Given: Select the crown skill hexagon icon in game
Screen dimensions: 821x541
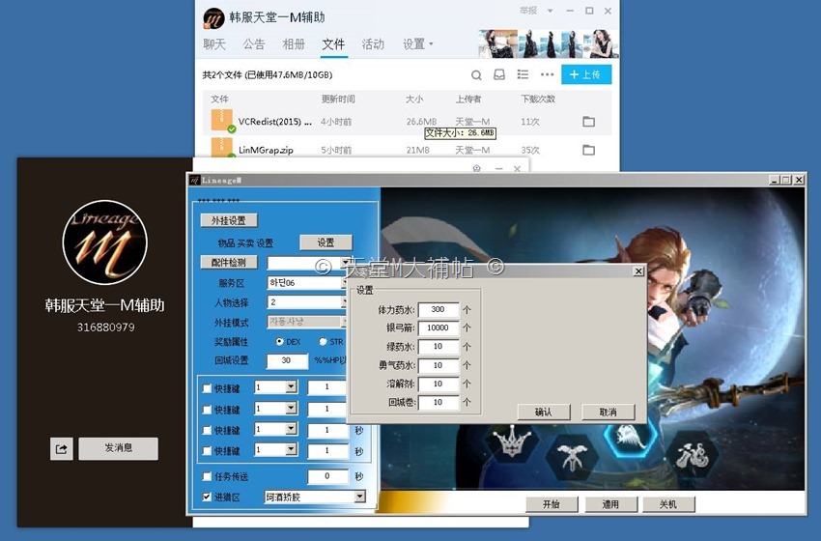Looking at the screenshot, I should tap(512, 442).
